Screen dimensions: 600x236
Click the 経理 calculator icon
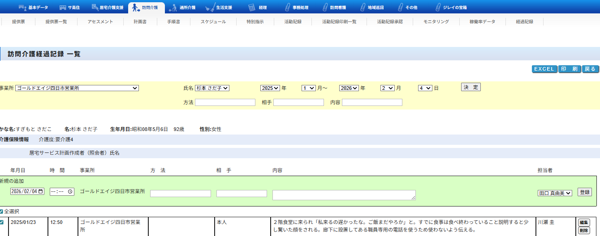(252, 8)
